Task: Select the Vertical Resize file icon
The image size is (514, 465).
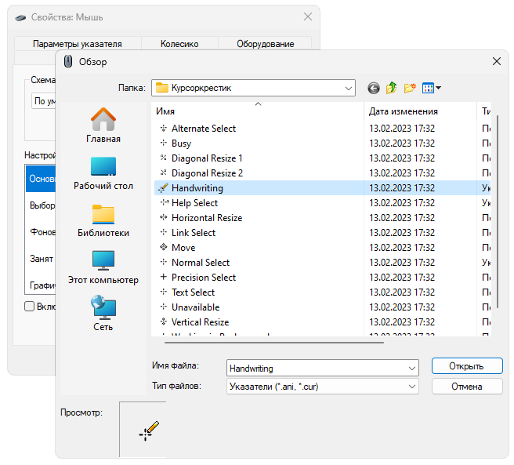Action: point(163,322)
